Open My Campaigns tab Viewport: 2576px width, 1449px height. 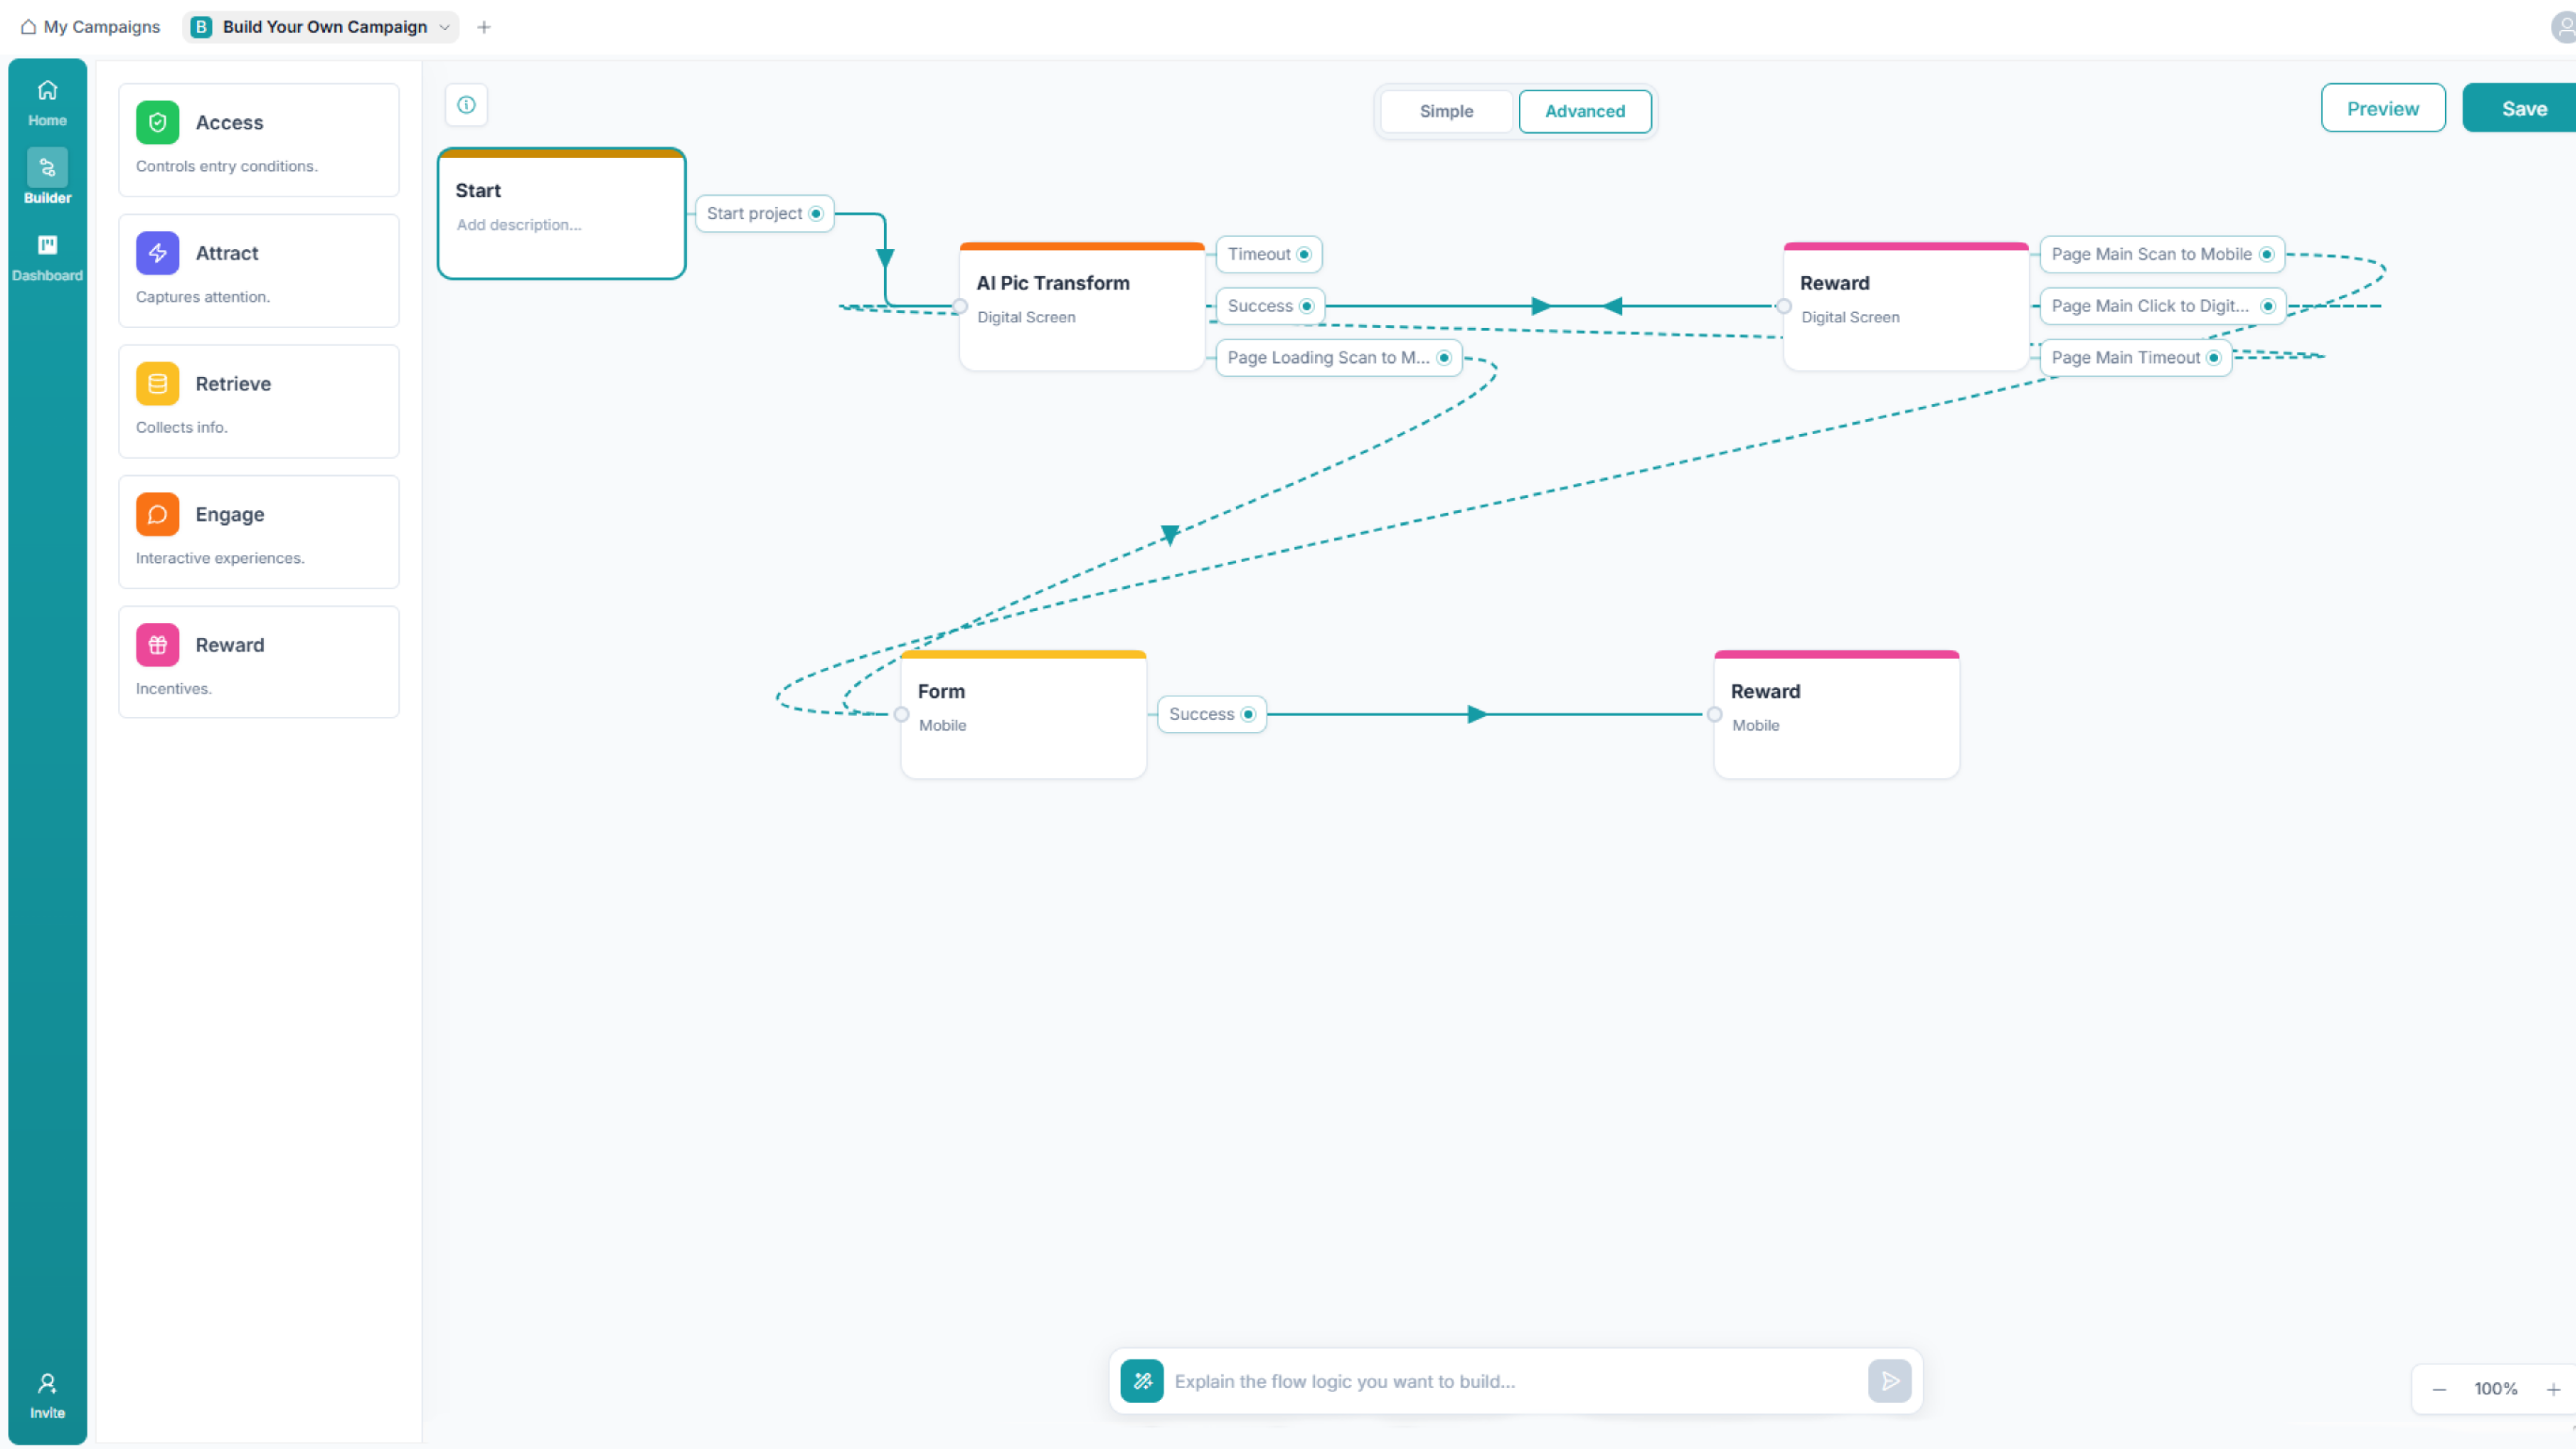click(x=90, y=27)
